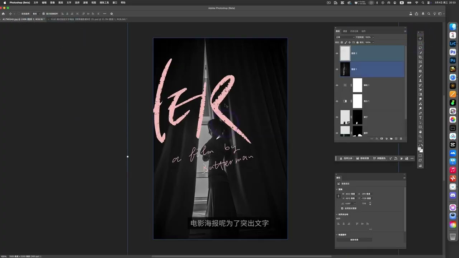Flip horizontally in Properties panel
Image resolution: width=459 pixels, height=258 pixels.
point(364,204)
